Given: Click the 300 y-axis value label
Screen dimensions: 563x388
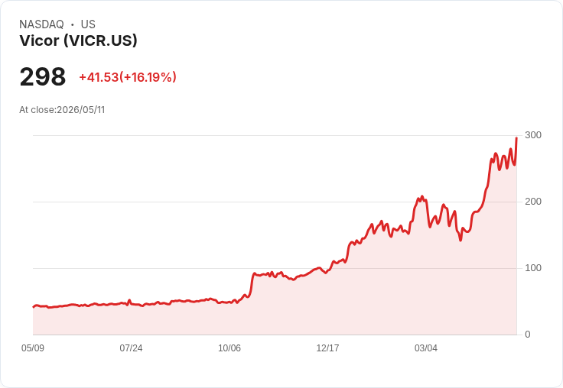Looking at the screenshot, I should [533, 135].
